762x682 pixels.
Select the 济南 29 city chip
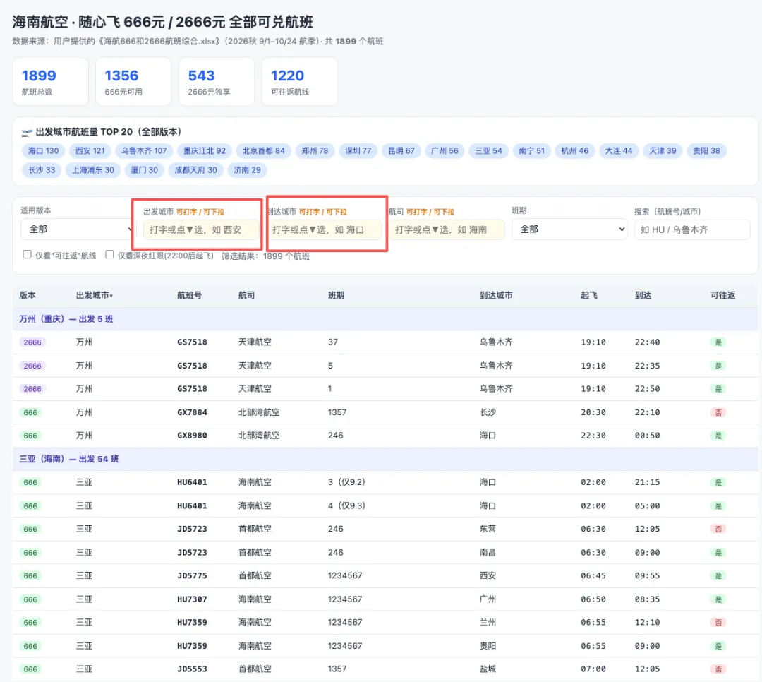point(248,169)
